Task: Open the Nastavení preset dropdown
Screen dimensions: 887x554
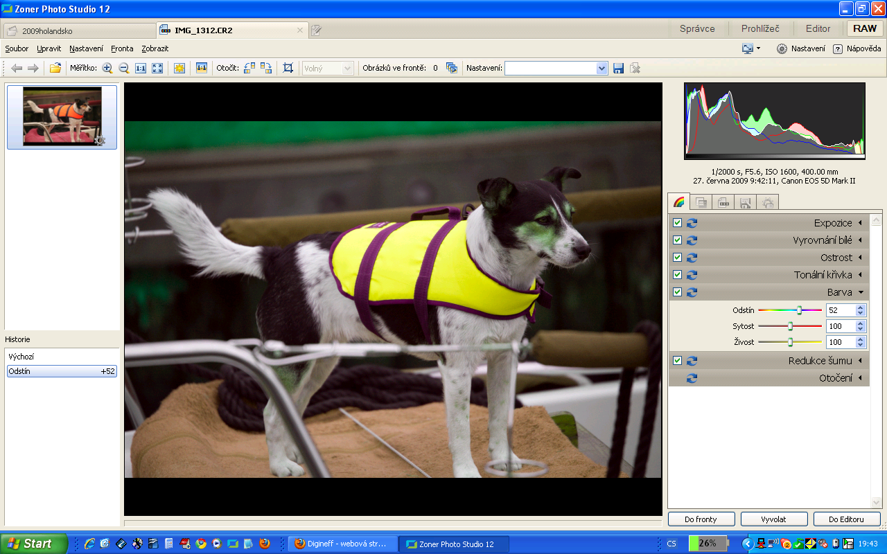Action: pyautogui.click(x=601, y=68)
